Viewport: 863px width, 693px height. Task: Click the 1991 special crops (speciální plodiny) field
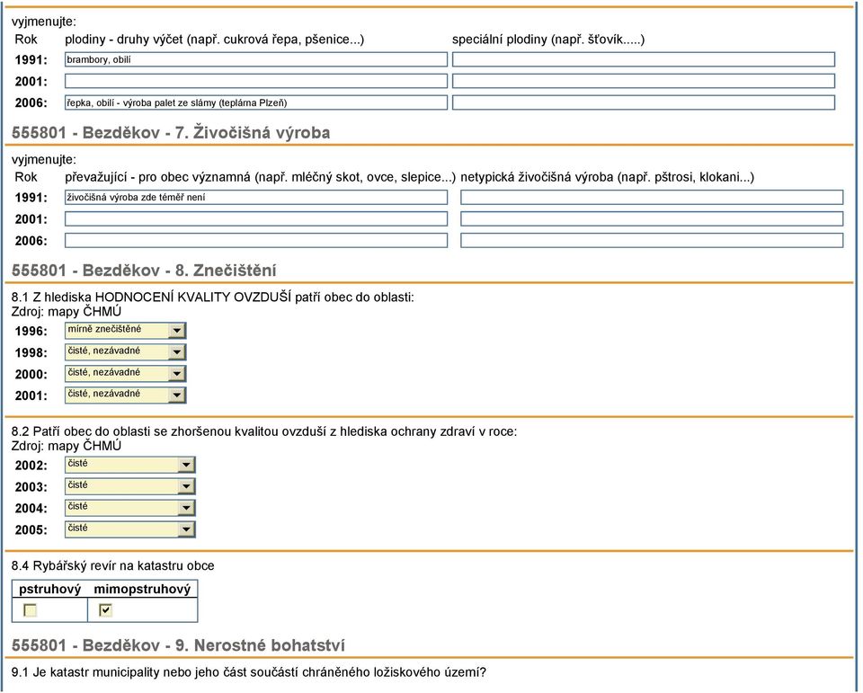pyautogui.click(x=644, y=59)
